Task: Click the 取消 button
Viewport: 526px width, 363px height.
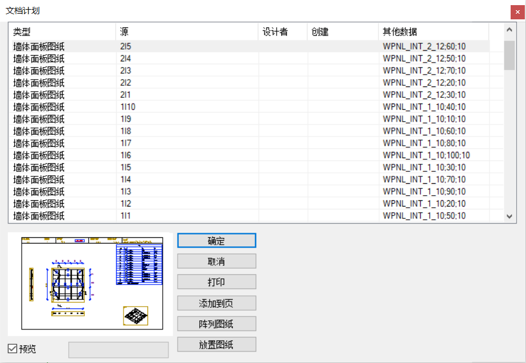Action: point(216,262)
